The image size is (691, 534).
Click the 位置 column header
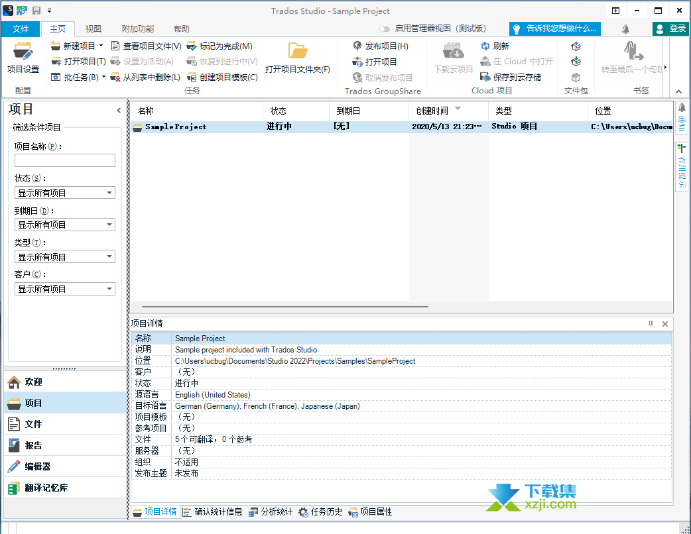[631, 111]
